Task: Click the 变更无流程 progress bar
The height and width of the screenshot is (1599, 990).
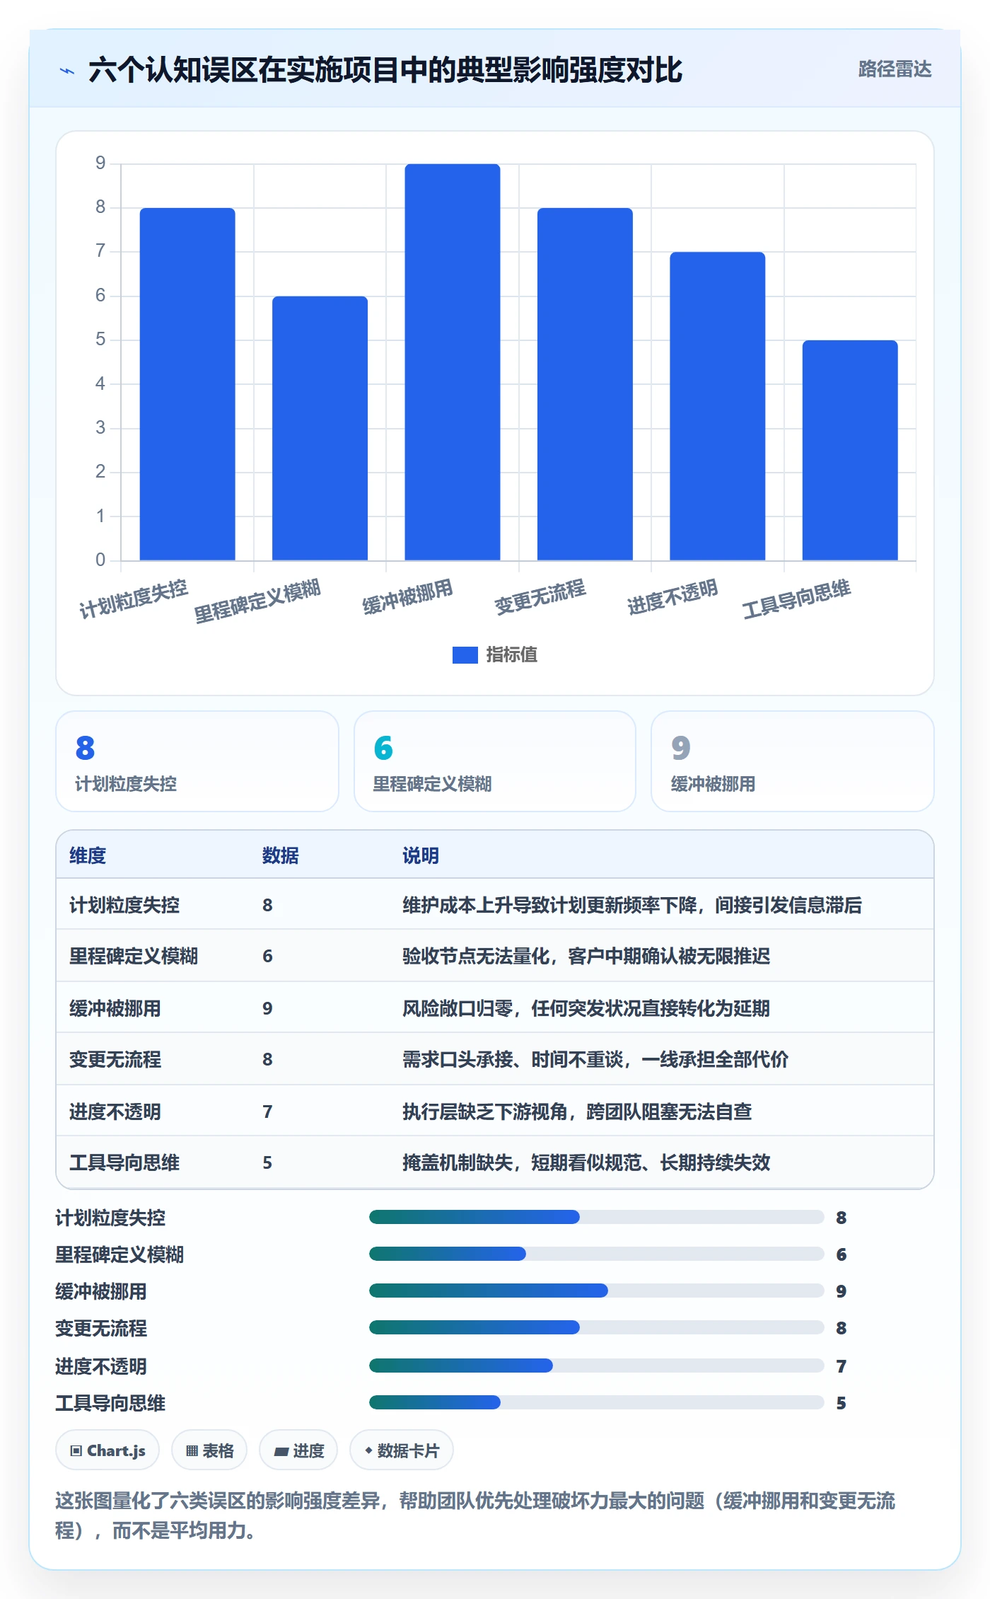Action: point(596,1327)
